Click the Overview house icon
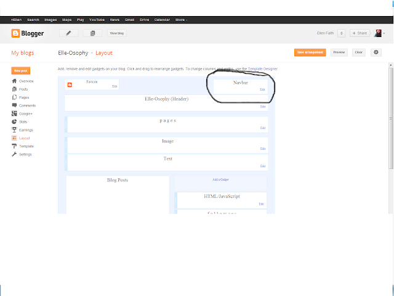The image size is (394, 296). 14,81
